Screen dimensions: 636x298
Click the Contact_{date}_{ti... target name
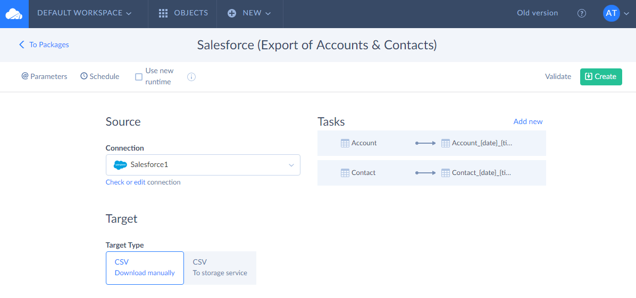(481, 173)
